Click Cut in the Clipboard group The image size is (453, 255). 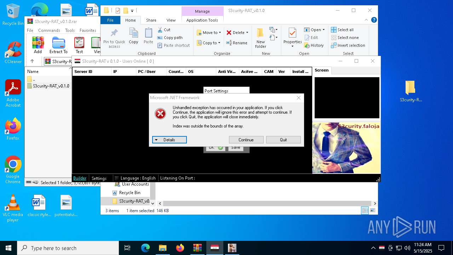click(x=164, y=30)
